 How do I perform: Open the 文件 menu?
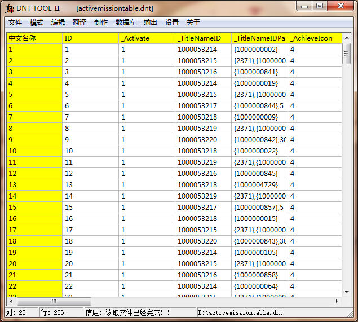pyautogui.click(x=15, y=23)
